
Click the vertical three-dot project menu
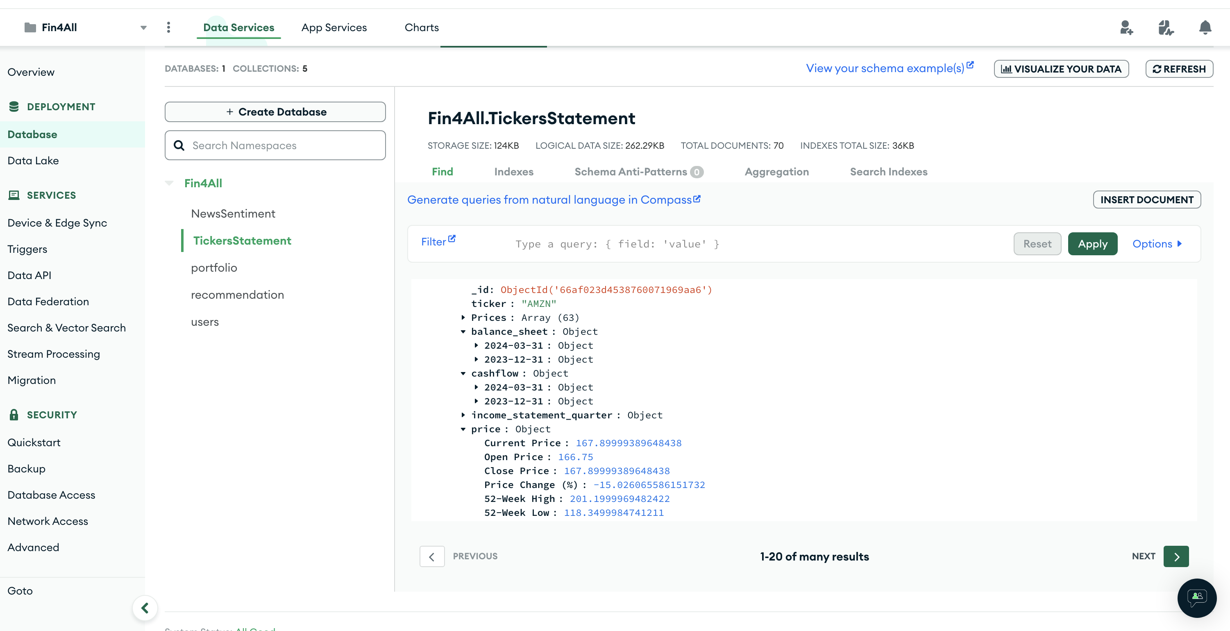point(168,27)
